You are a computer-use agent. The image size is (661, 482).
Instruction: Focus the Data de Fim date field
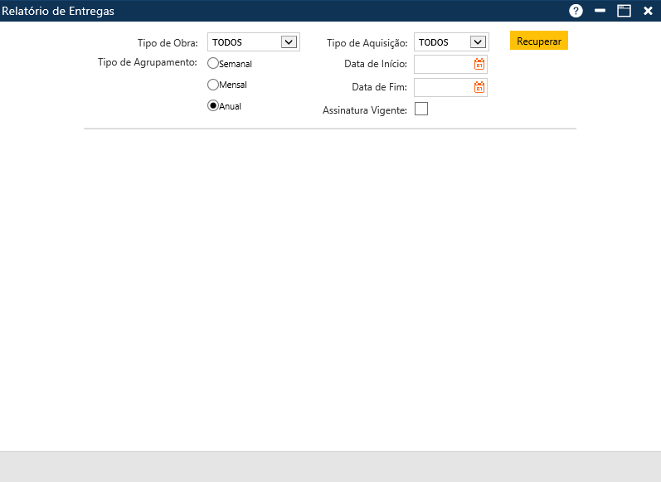point(443,87)
